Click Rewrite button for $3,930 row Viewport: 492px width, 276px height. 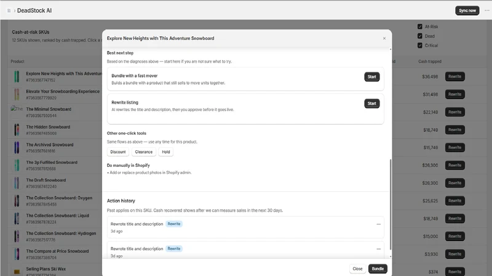(454, 254)
